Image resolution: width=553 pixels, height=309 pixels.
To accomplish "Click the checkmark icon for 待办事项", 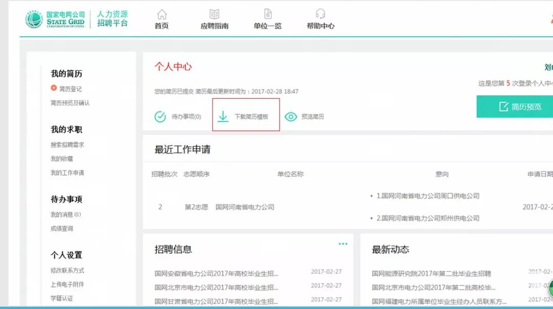I will coord(160,116).
